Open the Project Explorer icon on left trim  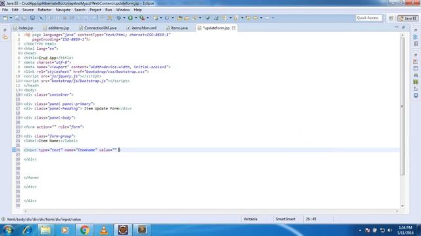pyautogui.click(x=5, y=37)
